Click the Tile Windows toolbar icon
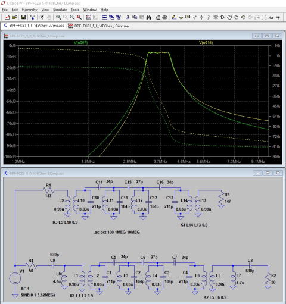The height and width of the screenshot is (304, 286). click(104, 17)
